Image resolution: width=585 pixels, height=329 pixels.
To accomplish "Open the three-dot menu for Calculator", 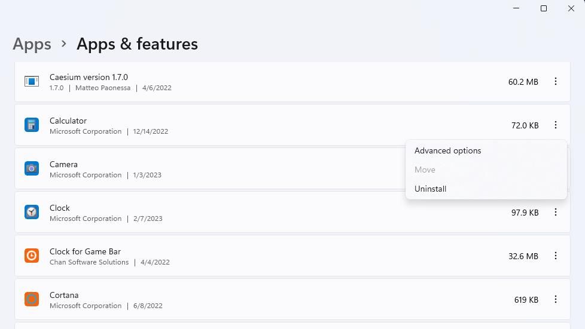I will coord(555,125).
